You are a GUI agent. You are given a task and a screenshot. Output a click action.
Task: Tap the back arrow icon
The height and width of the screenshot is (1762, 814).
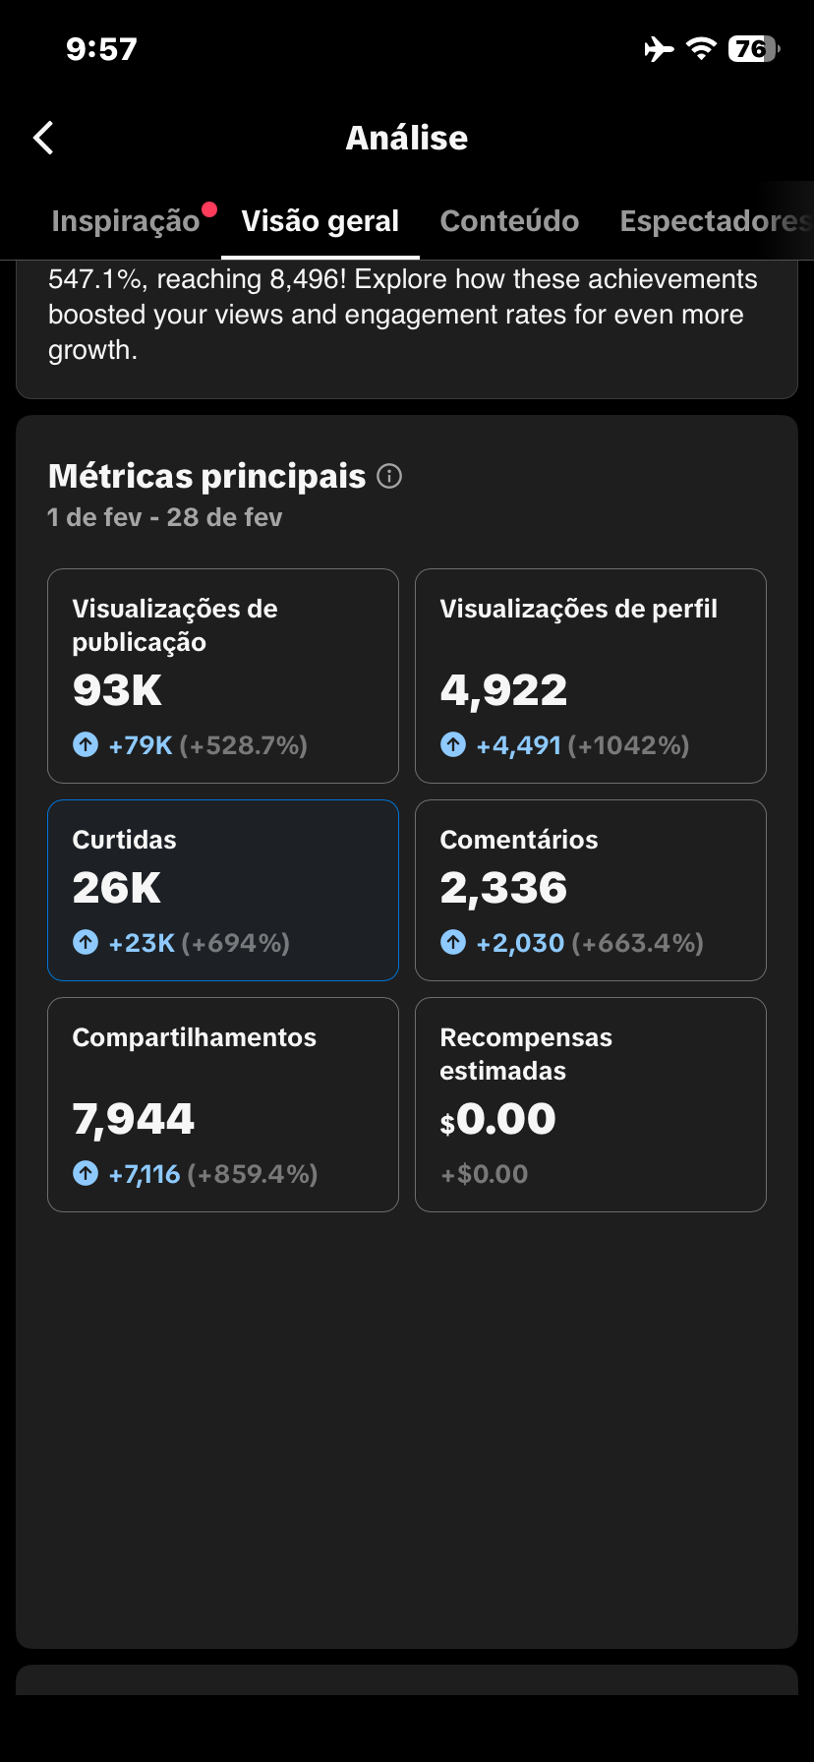pos(43,138)
